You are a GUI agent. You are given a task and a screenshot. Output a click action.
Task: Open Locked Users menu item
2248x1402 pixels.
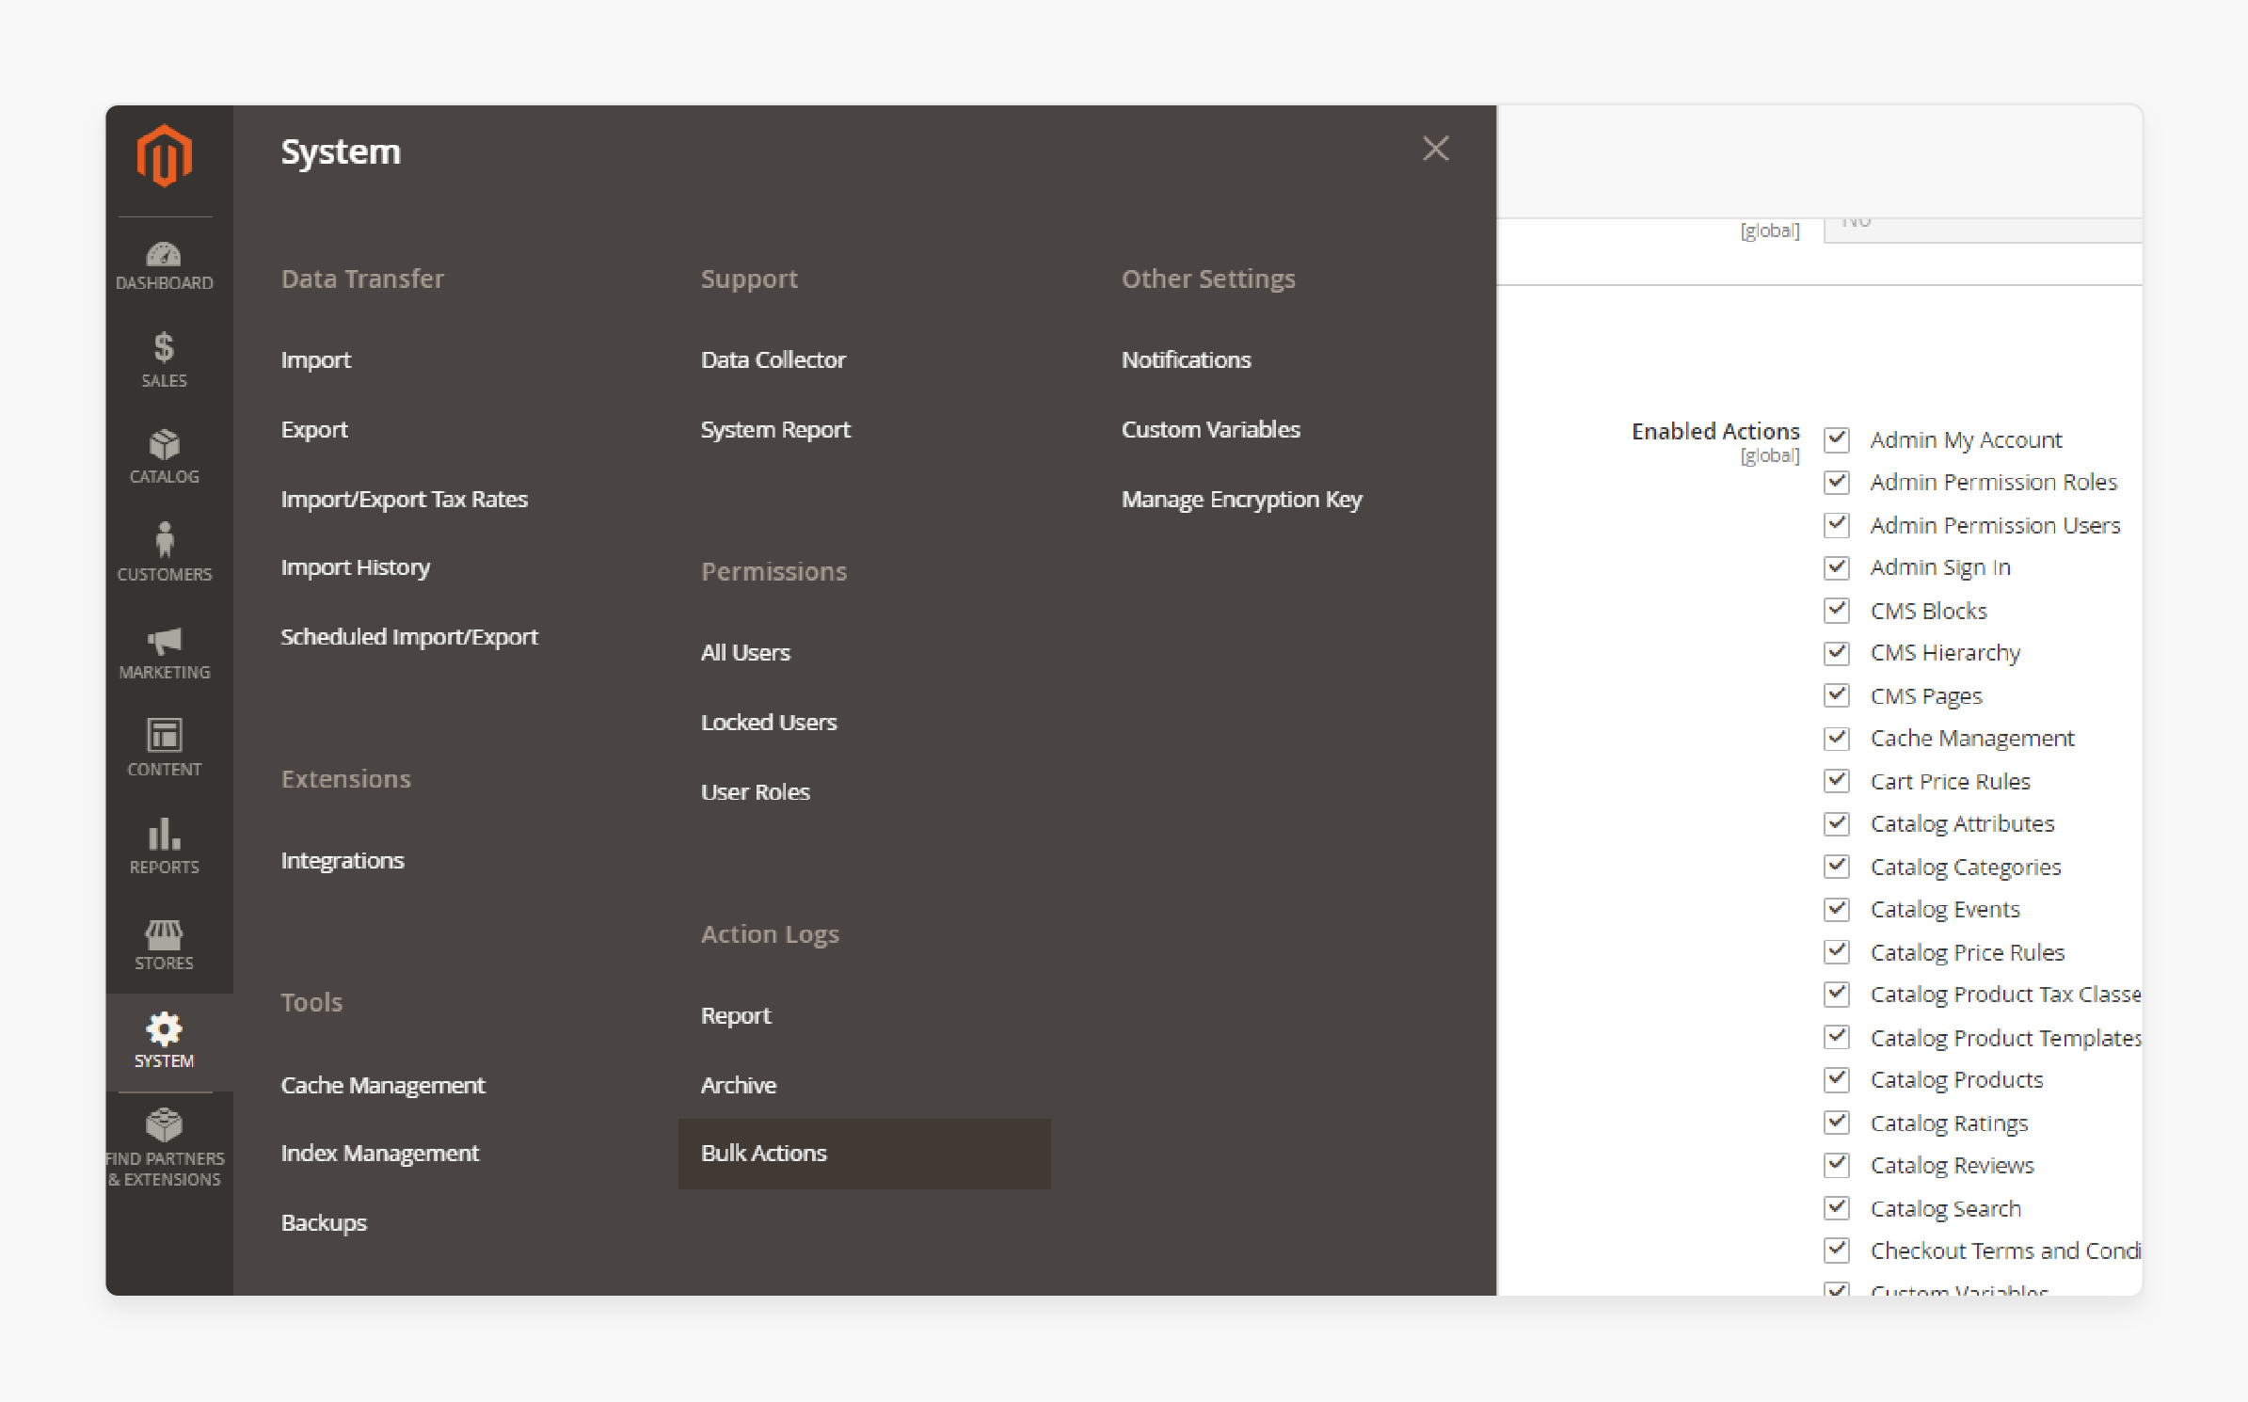pos(769,723)
